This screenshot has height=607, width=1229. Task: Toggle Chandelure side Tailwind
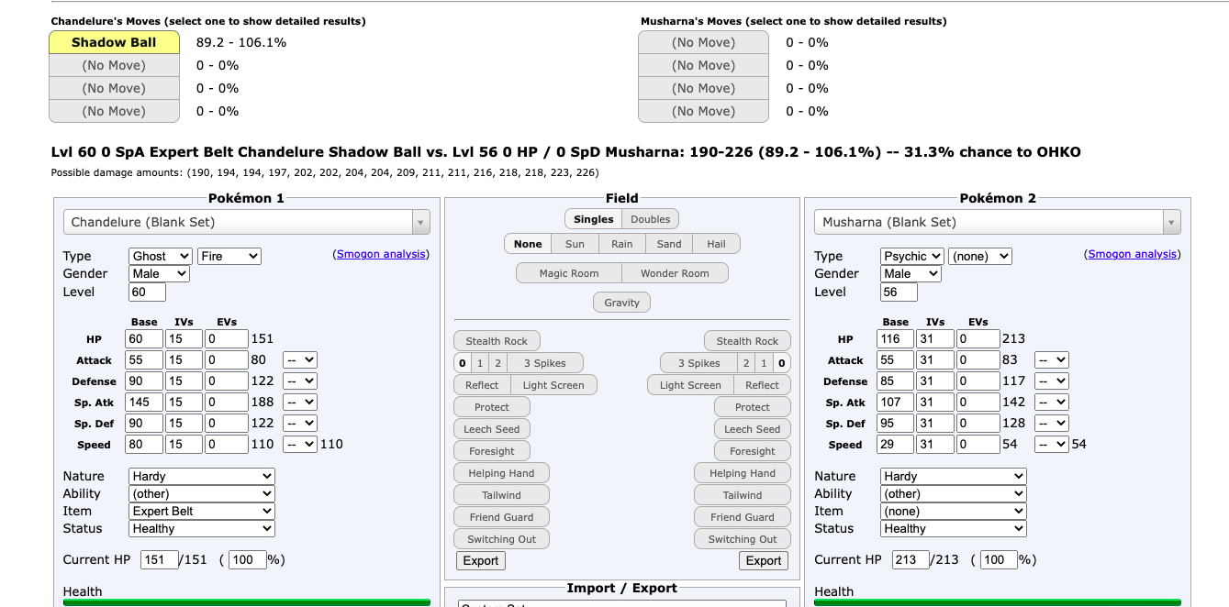click(x=501, y=495)
